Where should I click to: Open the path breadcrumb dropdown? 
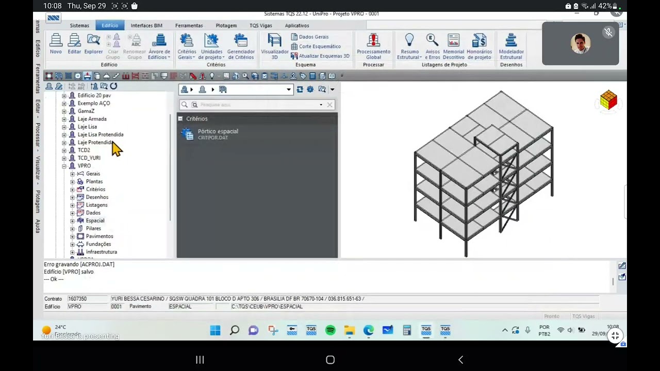point(289,90)
